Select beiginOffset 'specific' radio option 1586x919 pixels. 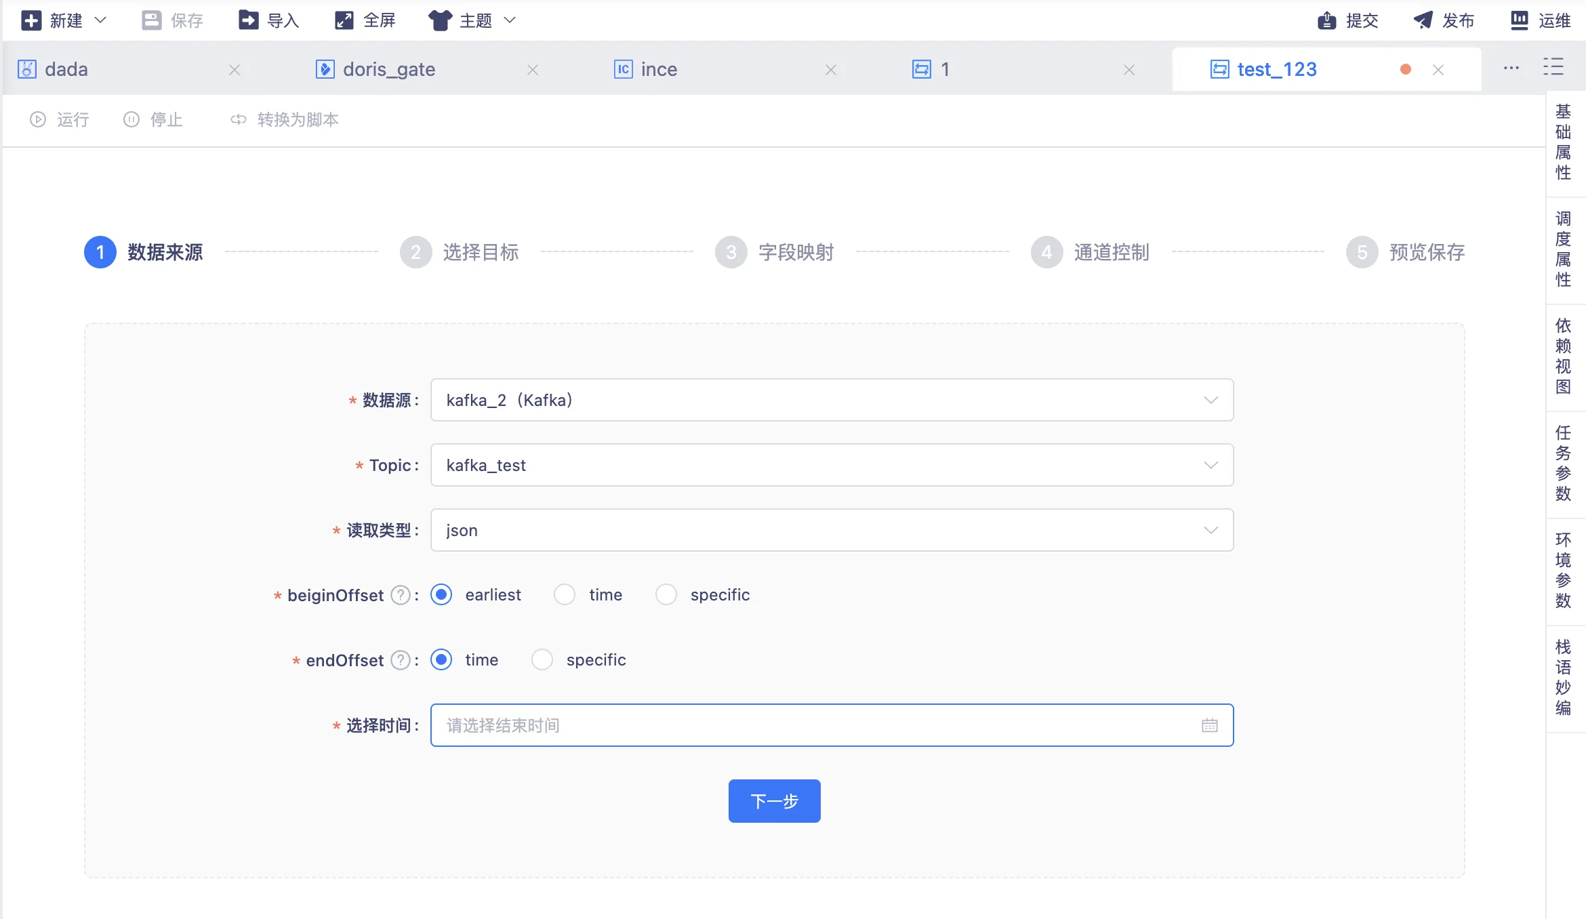click(x=666, y=595)
